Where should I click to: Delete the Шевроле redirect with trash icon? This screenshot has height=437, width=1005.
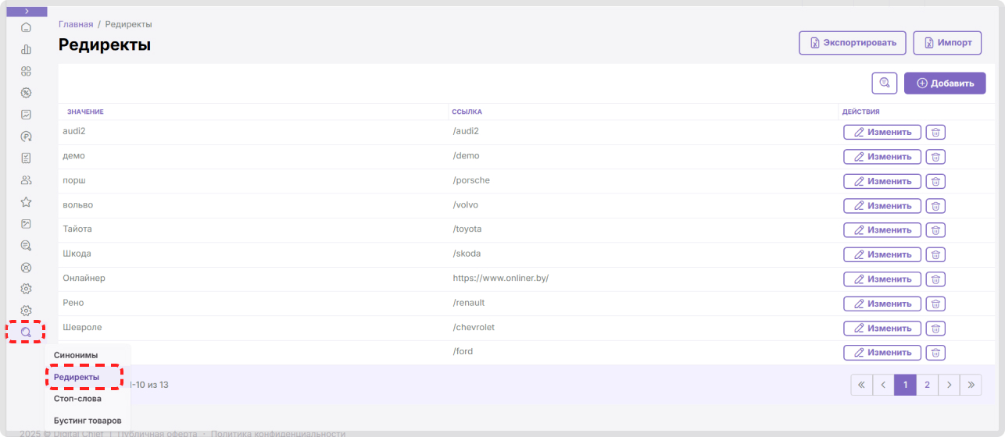935,329
